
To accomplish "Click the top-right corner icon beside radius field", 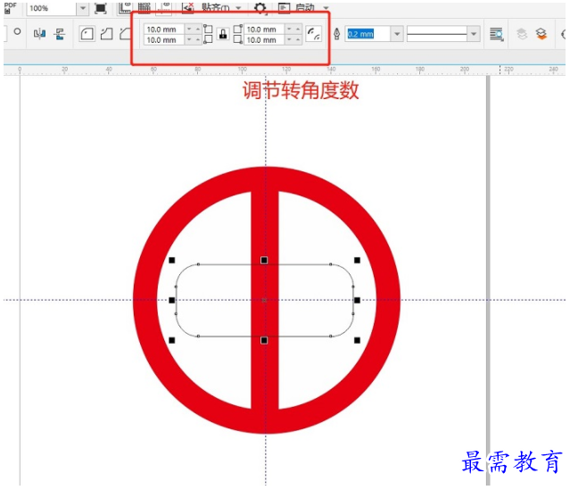I will point(237,29).
